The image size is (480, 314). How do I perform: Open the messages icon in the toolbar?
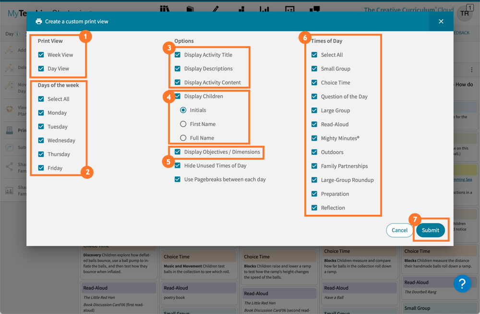click(315, 10)
